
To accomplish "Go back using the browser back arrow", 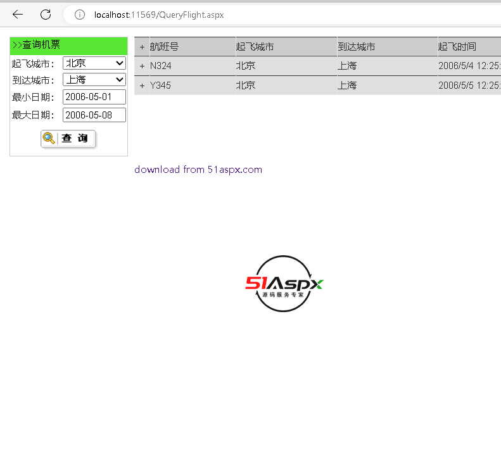I will 18,15.
